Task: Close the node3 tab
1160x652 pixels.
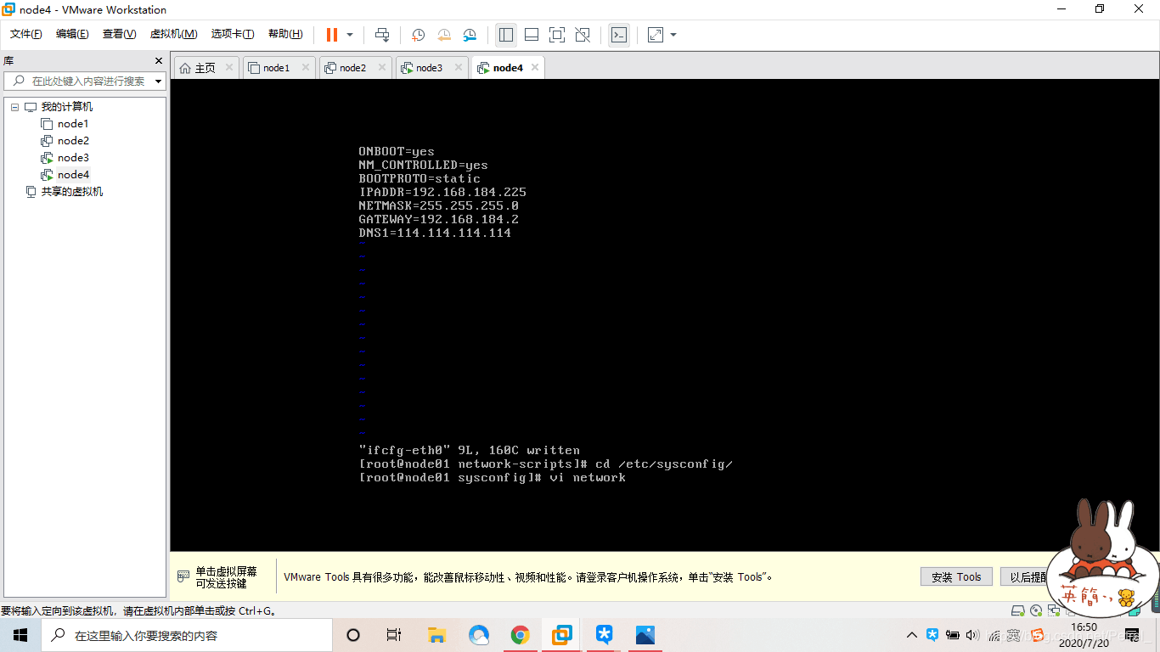Action: coord(459,68)
